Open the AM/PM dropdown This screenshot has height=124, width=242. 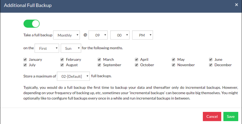click(143, 35)
